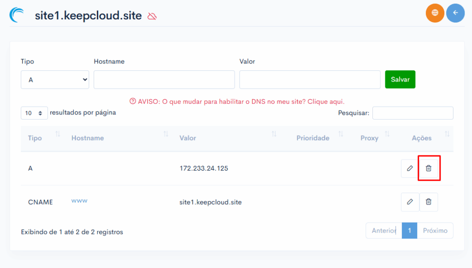Focus the Hostname input field
Image resolution: width=472 pixels, height=268 pixels.
coord(164,80)
